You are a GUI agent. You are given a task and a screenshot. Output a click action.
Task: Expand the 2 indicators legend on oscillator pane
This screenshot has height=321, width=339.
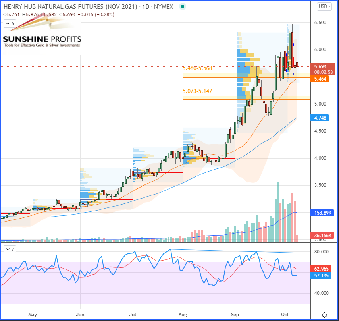pos(10,249)
